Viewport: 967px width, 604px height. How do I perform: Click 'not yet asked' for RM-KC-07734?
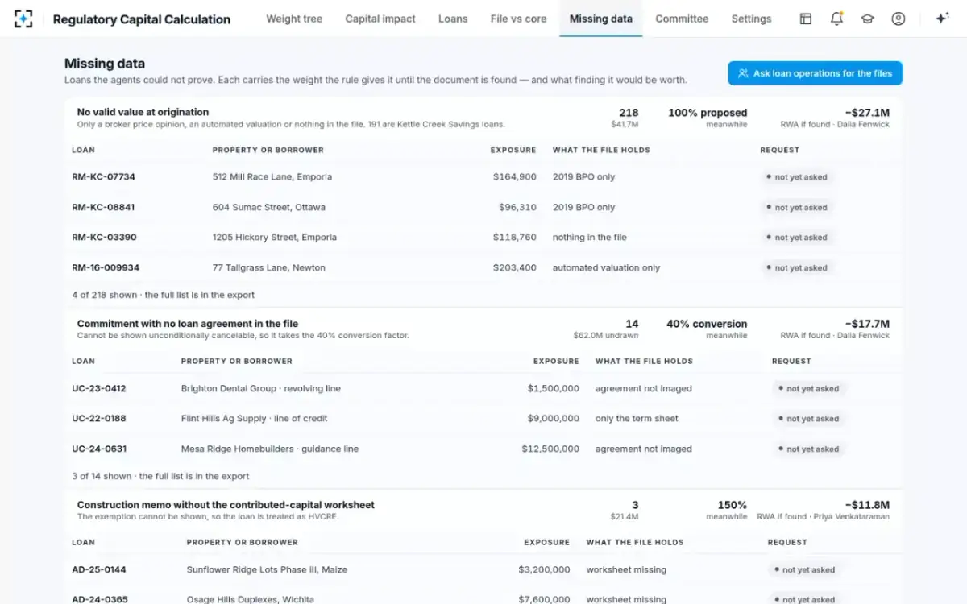tap(796, 177)
